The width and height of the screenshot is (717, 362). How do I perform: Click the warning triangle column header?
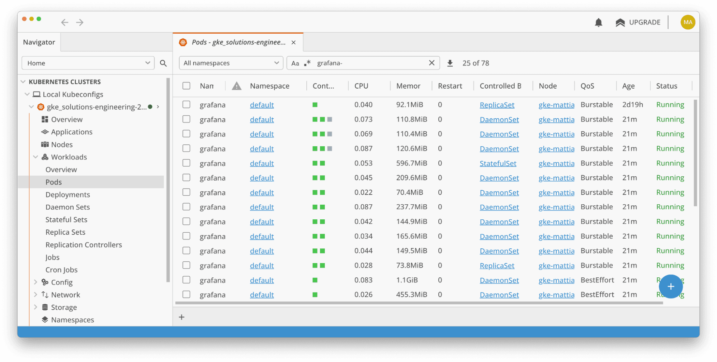(236, 86)
